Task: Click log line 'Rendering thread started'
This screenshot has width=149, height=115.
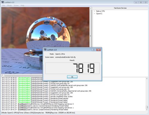Action: click(35, 98)
